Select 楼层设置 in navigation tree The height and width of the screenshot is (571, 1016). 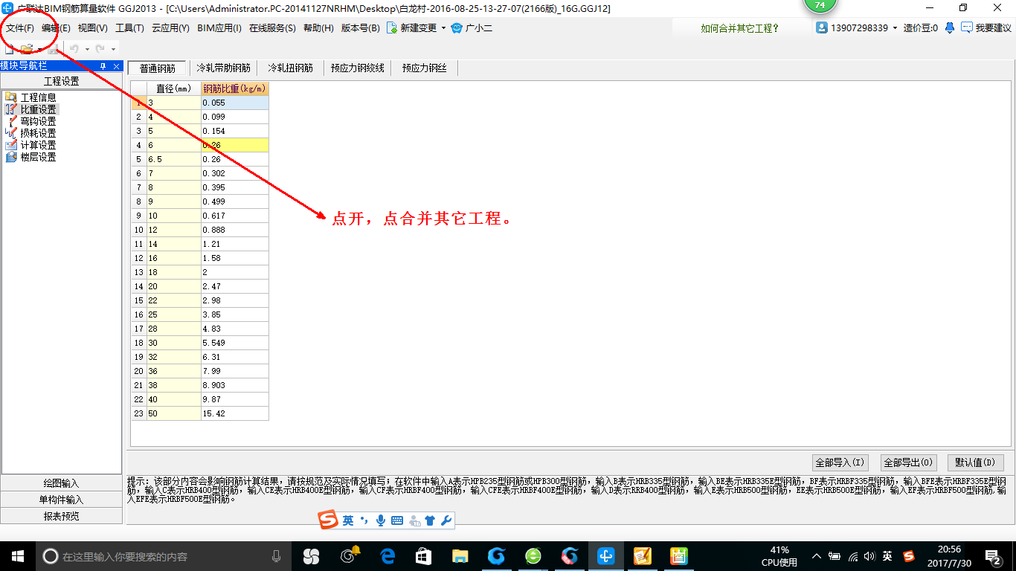[x=38, y=157]
